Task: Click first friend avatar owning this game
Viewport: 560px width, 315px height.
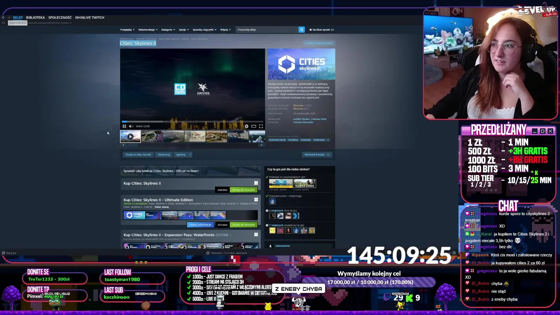Action: point(272,231)
